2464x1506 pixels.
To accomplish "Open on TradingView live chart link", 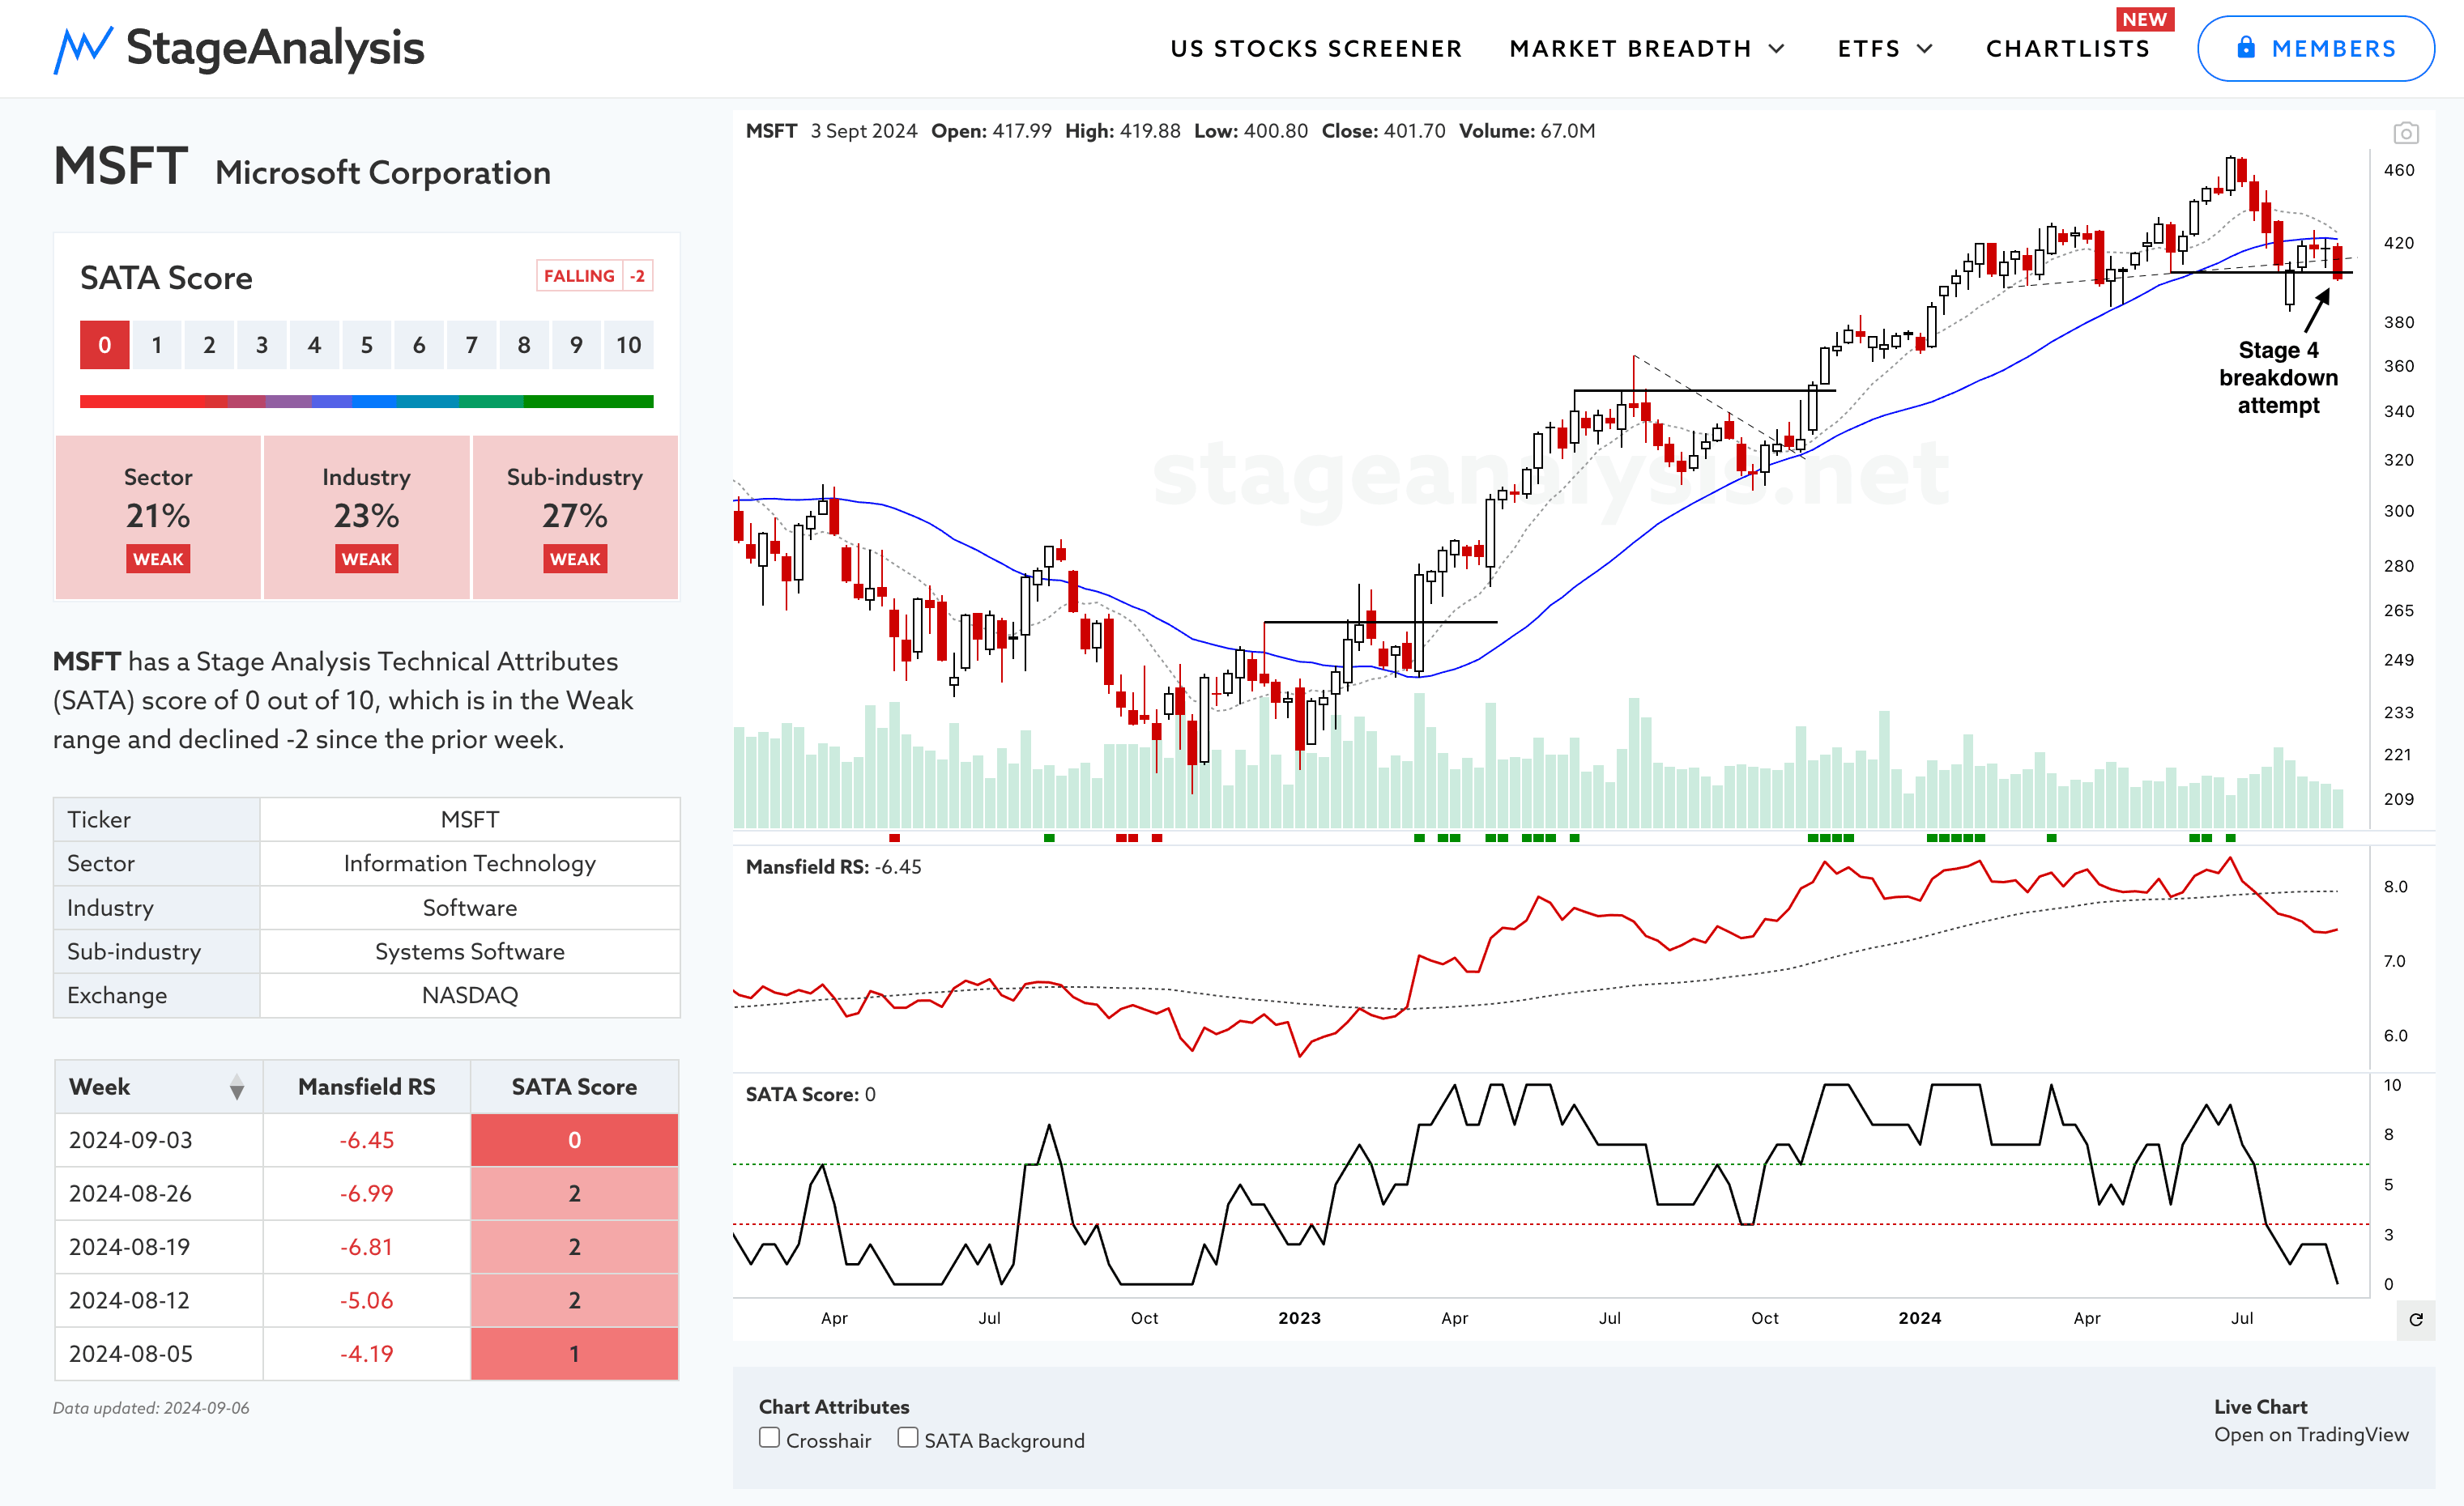I will click(2310, 1434).
